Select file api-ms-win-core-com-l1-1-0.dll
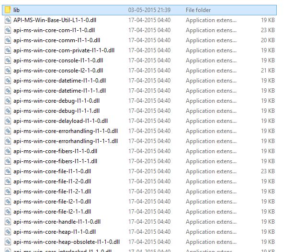This screenshot has width=305, height=252. tap(54, 30)
